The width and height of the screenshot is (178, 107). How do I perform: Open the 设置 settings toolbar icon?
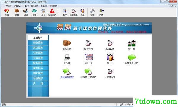point(92,12)
